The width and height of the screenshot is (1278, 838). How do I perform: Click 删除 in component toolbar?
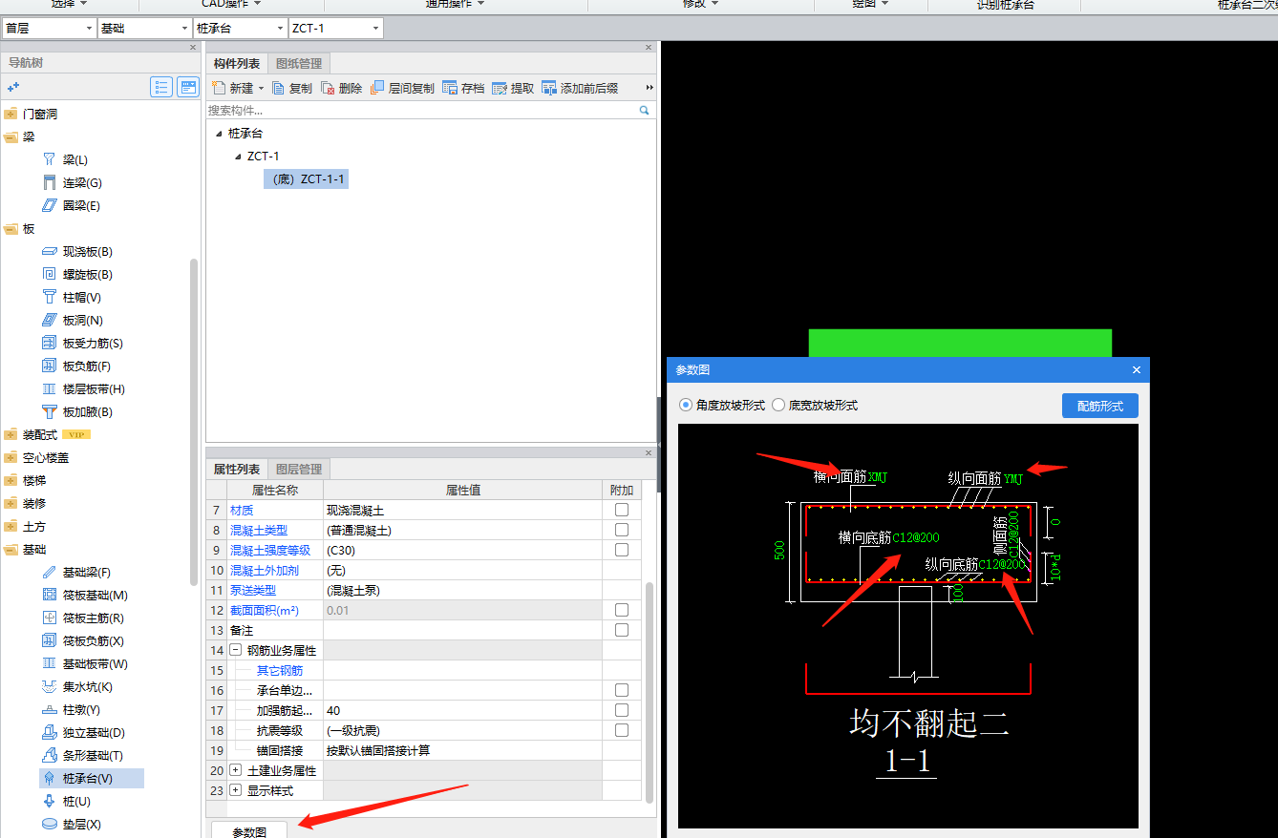(342, 88)
